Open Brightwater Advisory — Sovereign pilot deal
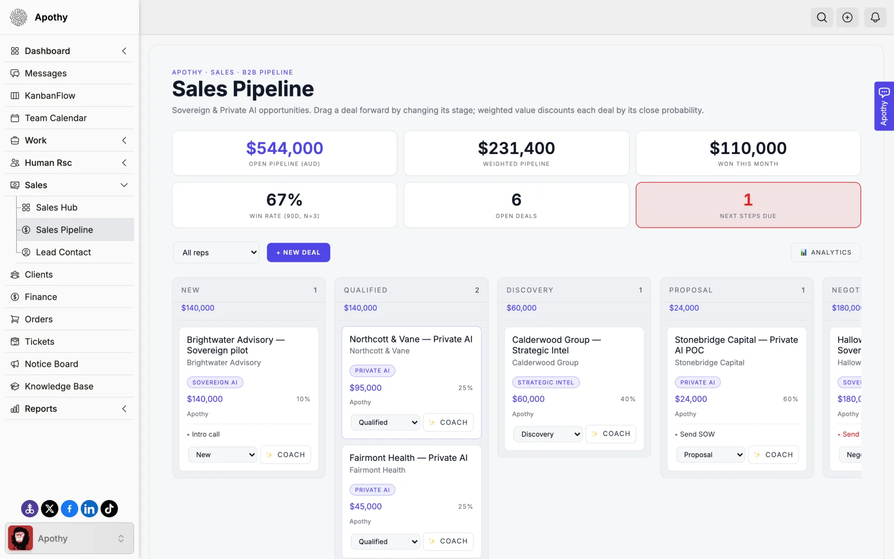The width and height of the screenshot is (894, 559). tap(236, 345)
